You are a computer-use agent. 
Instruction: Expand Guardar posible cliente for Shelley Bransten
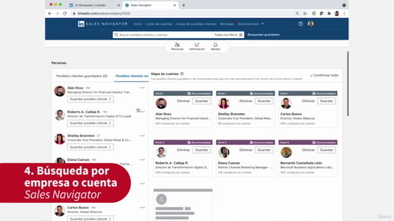(90, 147)
